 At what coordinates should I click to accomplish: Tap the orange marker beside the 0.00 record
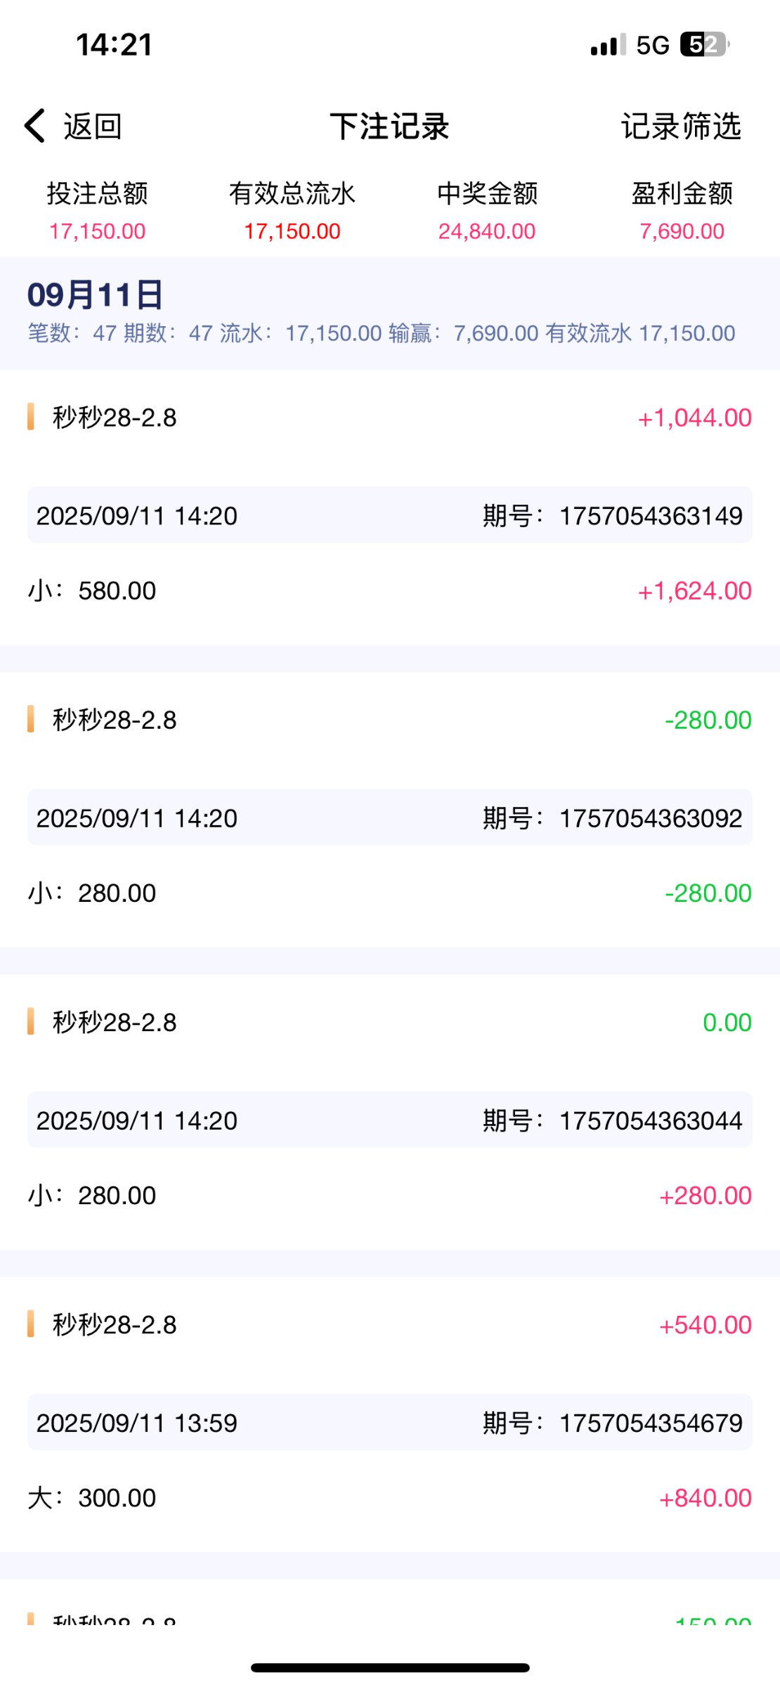pyautogui.click(x=31, y=1021)
